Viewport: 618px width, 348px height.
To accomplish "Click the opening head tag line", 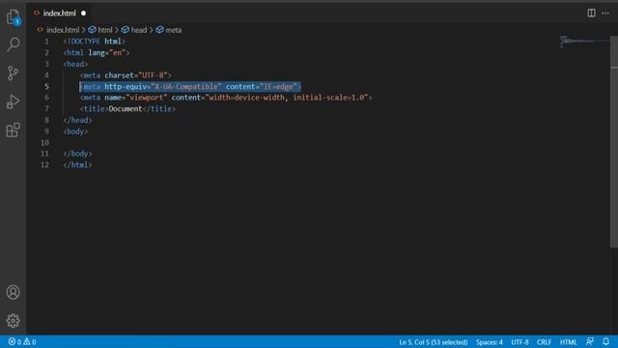I will (75, 64).
